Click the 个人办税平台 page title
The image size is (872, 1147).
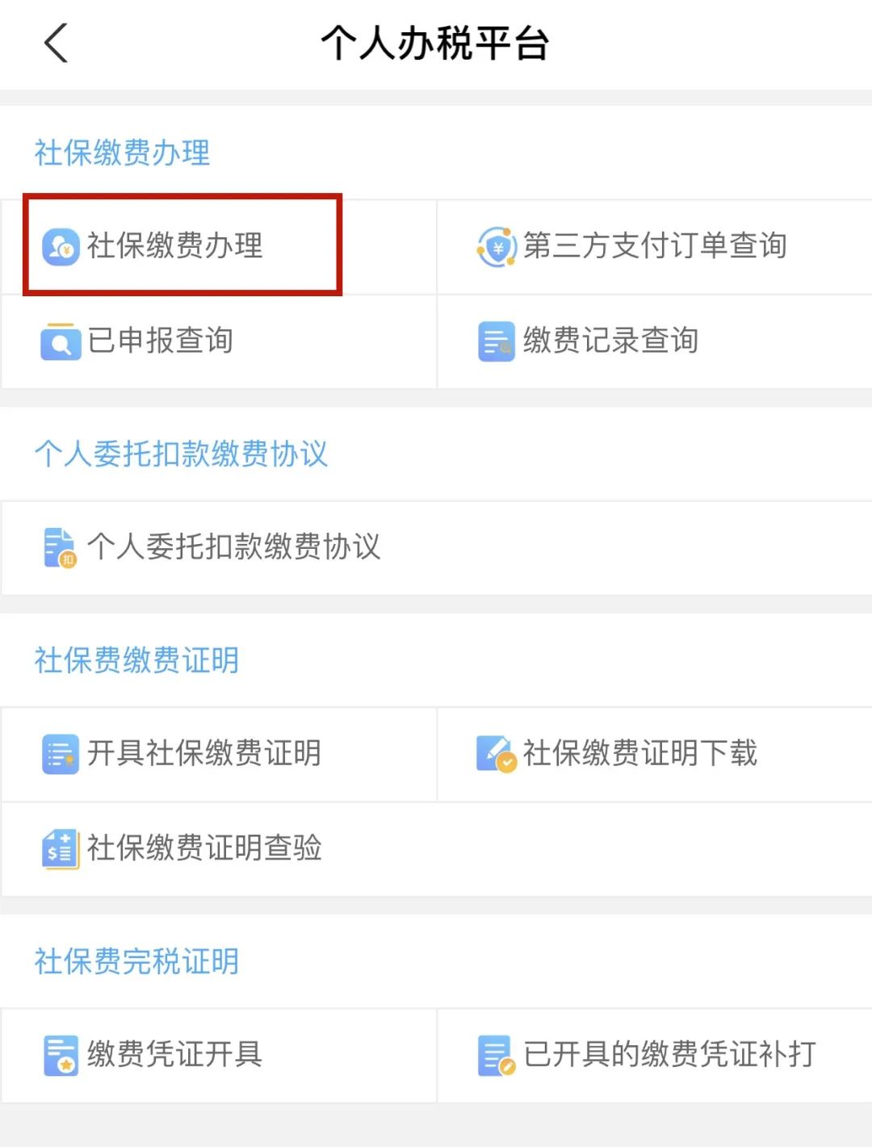pyautogui.click(x=435, y=44)
